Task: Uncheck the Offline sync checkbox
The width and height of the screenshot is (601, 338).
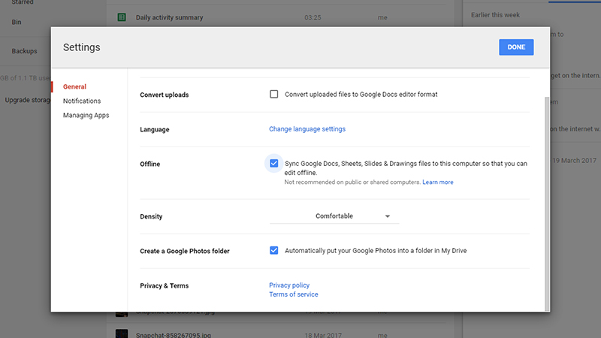Action: [273, 163]
